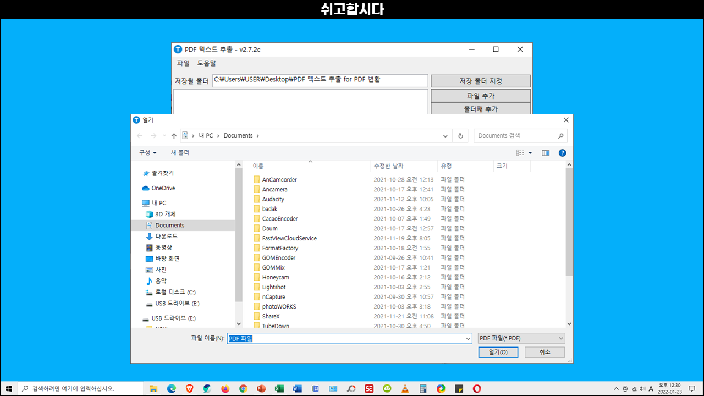704x396 pixels.
Task: Select 다운로드 in navigation pane
Action: tap(167, 236)
